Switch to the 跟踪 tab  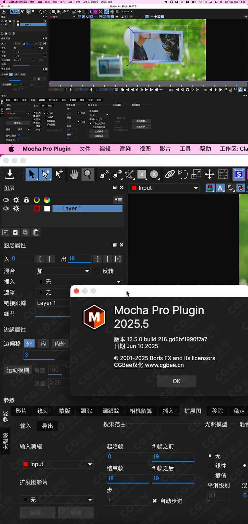click(x=86, y=411)
